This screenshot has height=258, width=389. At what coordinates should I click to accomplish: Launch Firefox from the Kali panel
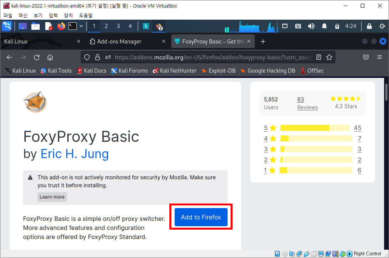click(61, 26)
